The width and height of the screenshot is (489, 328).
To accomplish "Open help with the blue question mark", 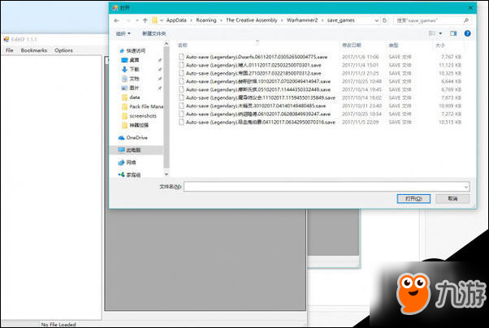I will pyautogui.click(x=467, y=33).
